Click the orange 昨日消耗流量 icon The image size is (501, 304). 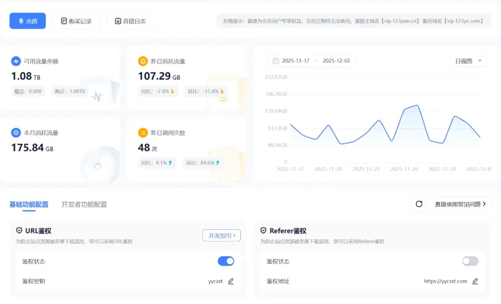(143, 61)
